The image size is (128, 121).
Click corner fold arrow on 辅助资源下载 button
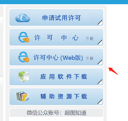click(100, 101)
